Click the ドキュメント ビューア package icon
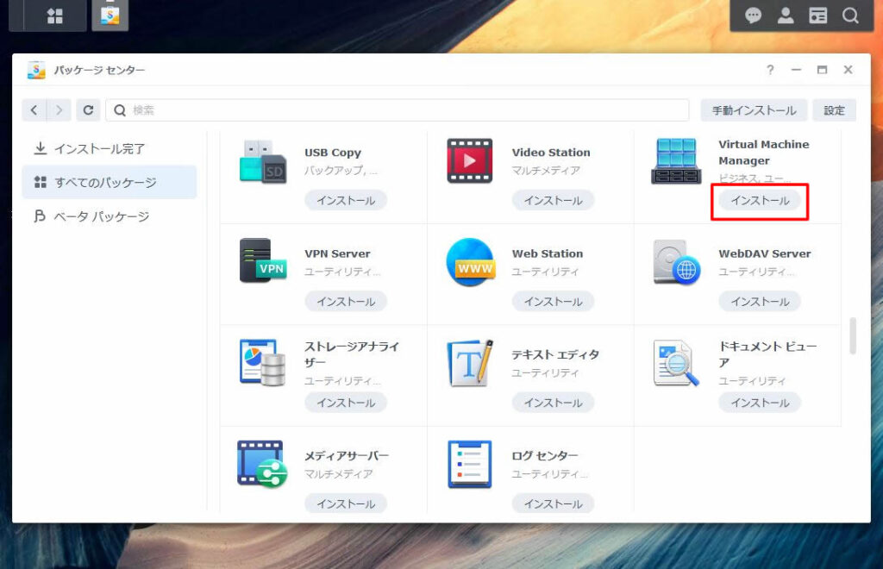The width and height of the screenshot is (883, 569). [x=676, y=363]
